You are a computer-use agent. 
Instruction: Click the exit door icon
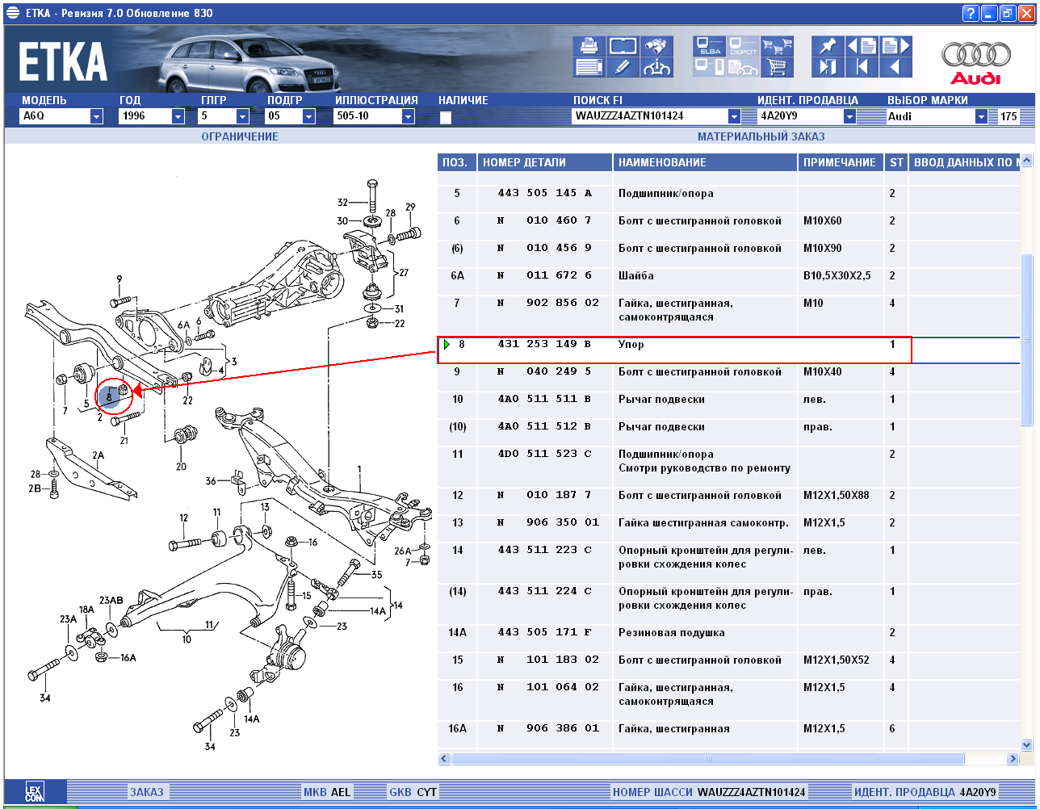coord(828,67)
